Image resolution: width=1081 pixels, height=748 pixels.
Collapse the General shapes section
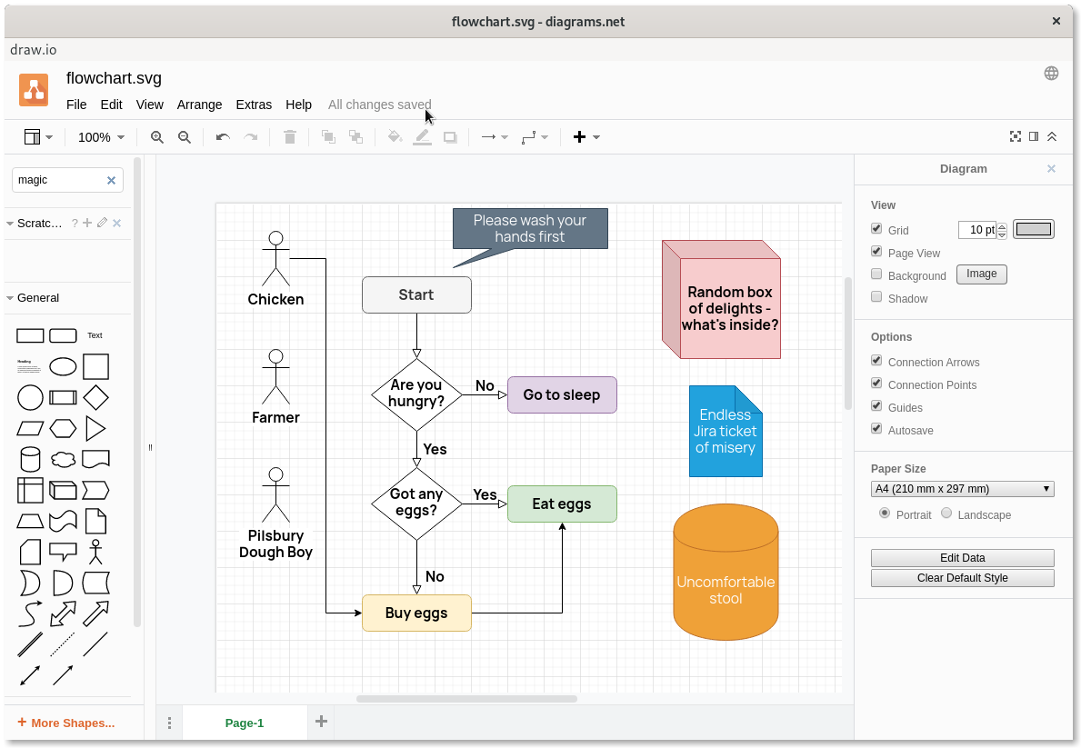[x=36, y=298]
